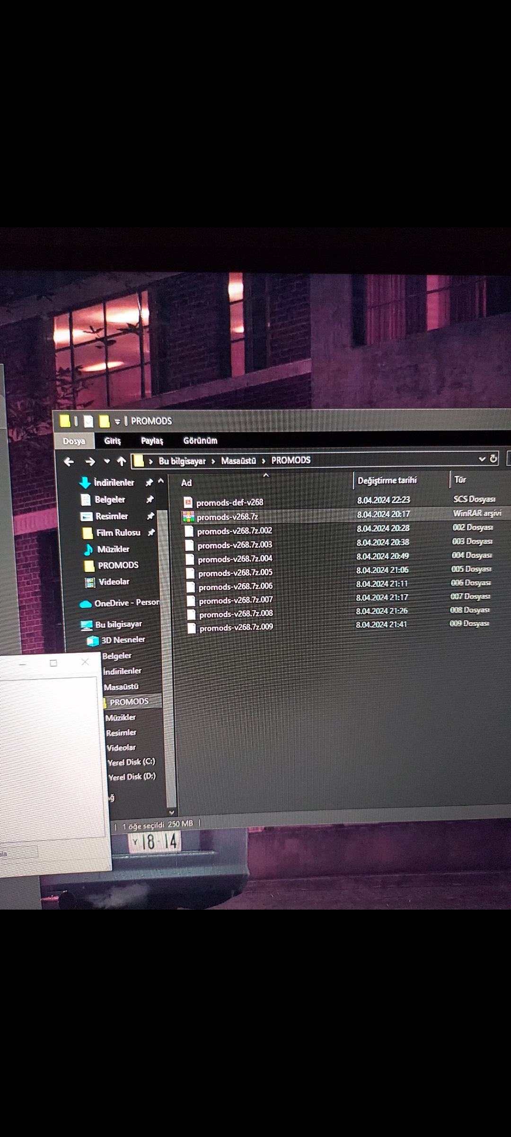The image size is (511, 1137).
Task: Click the promods-v268.7z.002 blank file icon
Action: click(189, 531)
